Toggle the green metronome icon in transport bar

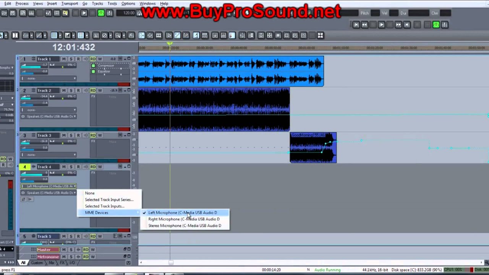pyautogui.click(x=436, y=25)
